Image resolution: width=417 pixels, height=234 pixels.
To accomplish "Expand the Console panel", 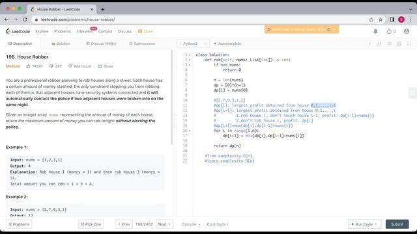I will [191, 224].
